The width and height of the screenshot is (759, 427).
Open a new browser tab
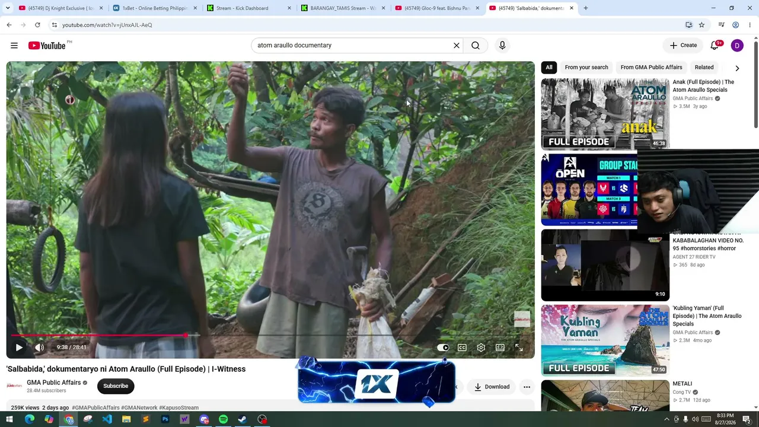pyautogui.click(x=585, y=8)
